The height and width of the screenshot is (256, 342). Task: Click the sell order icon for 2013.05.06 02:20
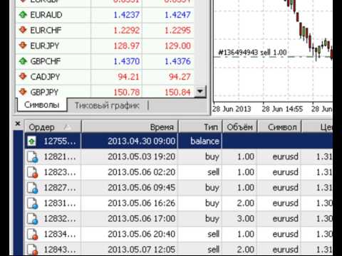tap(32, 172)
